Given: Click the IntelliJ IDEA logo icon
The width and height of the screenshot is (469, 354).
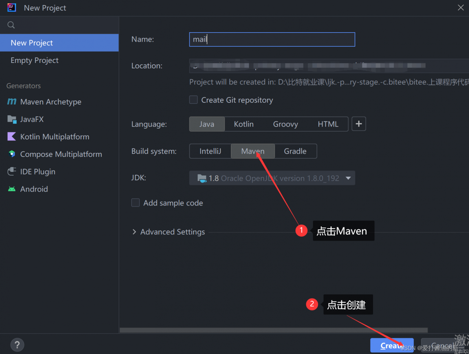Looking at the screenshot, I should pyautogui.click(x=12, y=8).
